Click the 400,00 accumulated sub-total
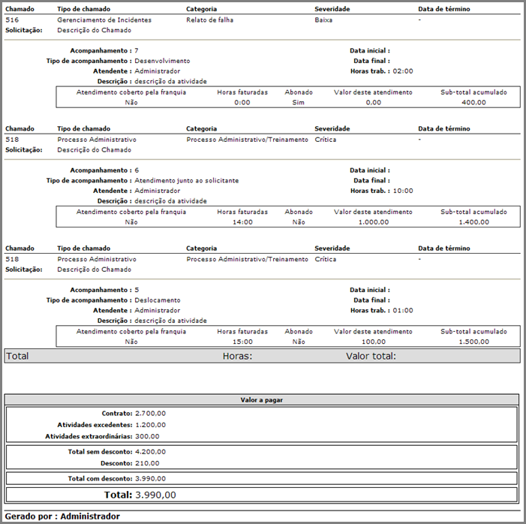Image resolution: width=526 pixels, height=524 pixels. point(473,102)
